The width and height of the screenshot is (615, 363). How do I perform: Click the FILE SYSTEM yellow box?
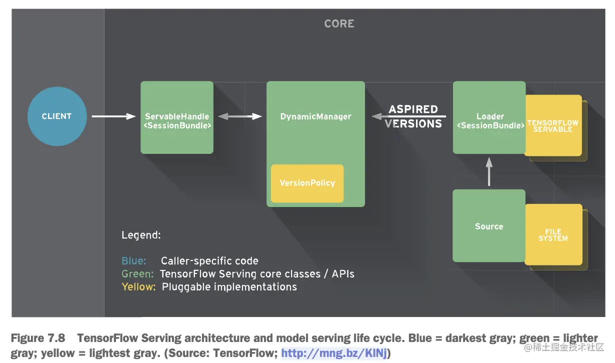(553, 234)
